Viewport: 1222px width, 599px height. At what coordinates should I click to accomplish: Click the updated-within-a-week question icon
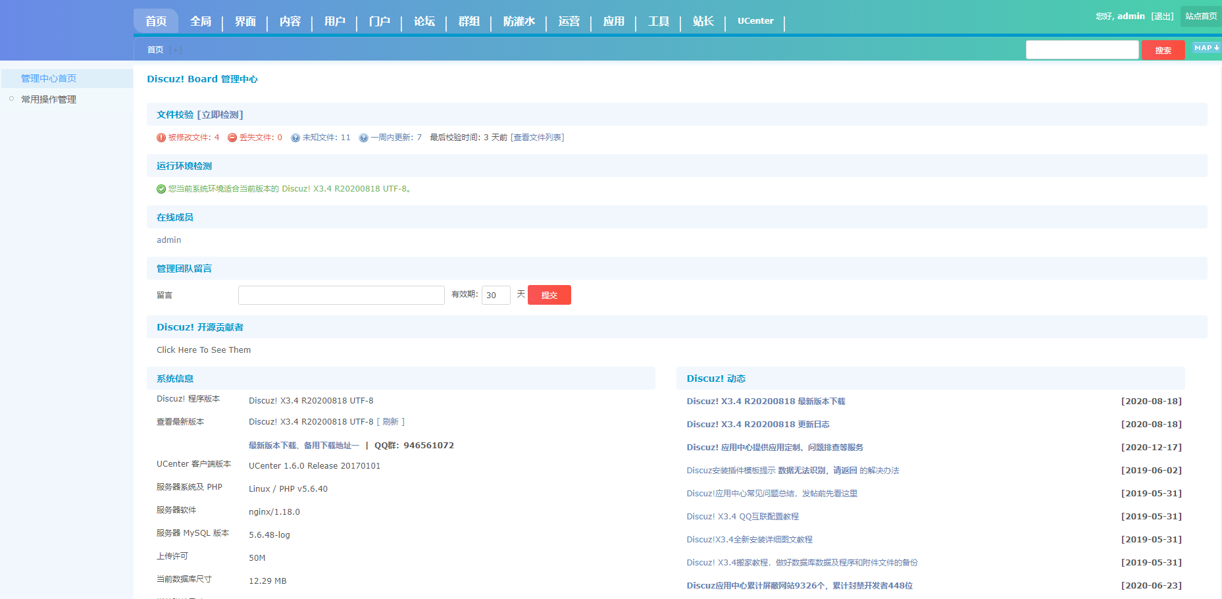pyautogui.click(x=363, y=138)
